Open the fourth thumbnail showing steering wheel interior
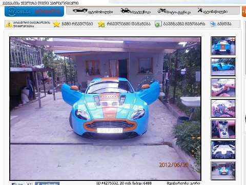Viewport: 246px width, 185px height. 223,108
